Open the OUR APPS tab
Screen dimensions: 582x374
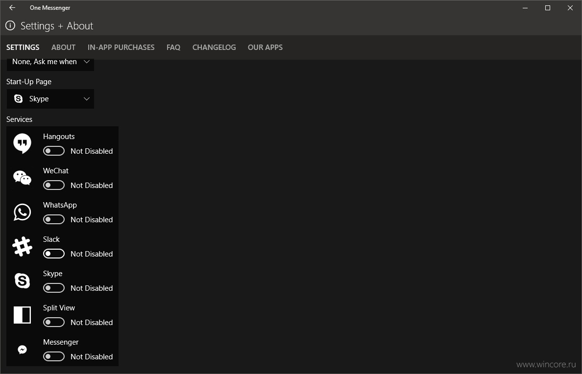[x=265, y=47]
